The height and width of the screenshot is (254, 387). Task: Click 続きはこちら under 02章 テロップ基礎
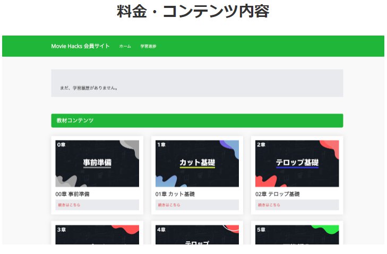(269, 205)
